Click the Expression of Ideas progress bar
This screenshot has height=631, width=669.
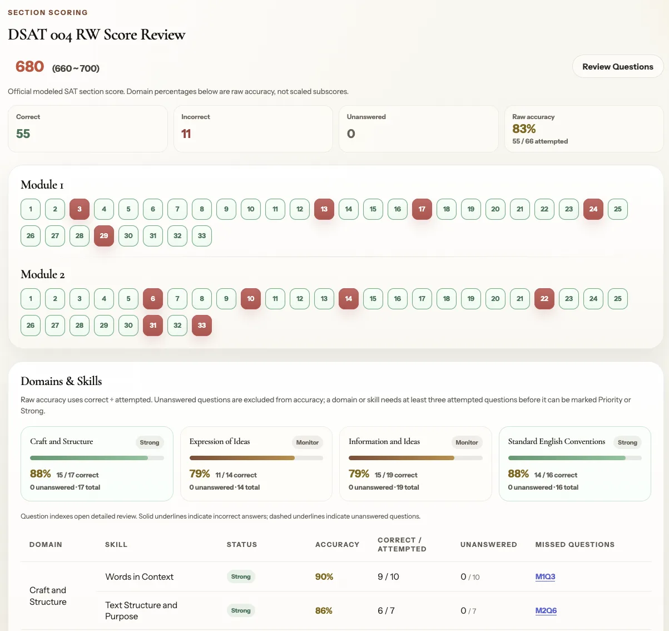256,458
